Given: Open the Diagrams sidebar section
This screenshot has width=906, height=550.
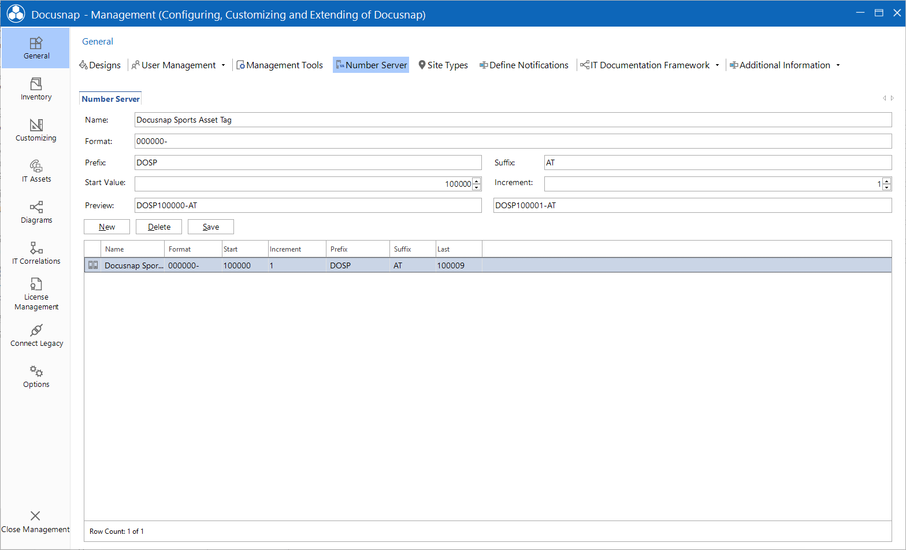Looking at the screenshot, I should (x=36, y=212).
